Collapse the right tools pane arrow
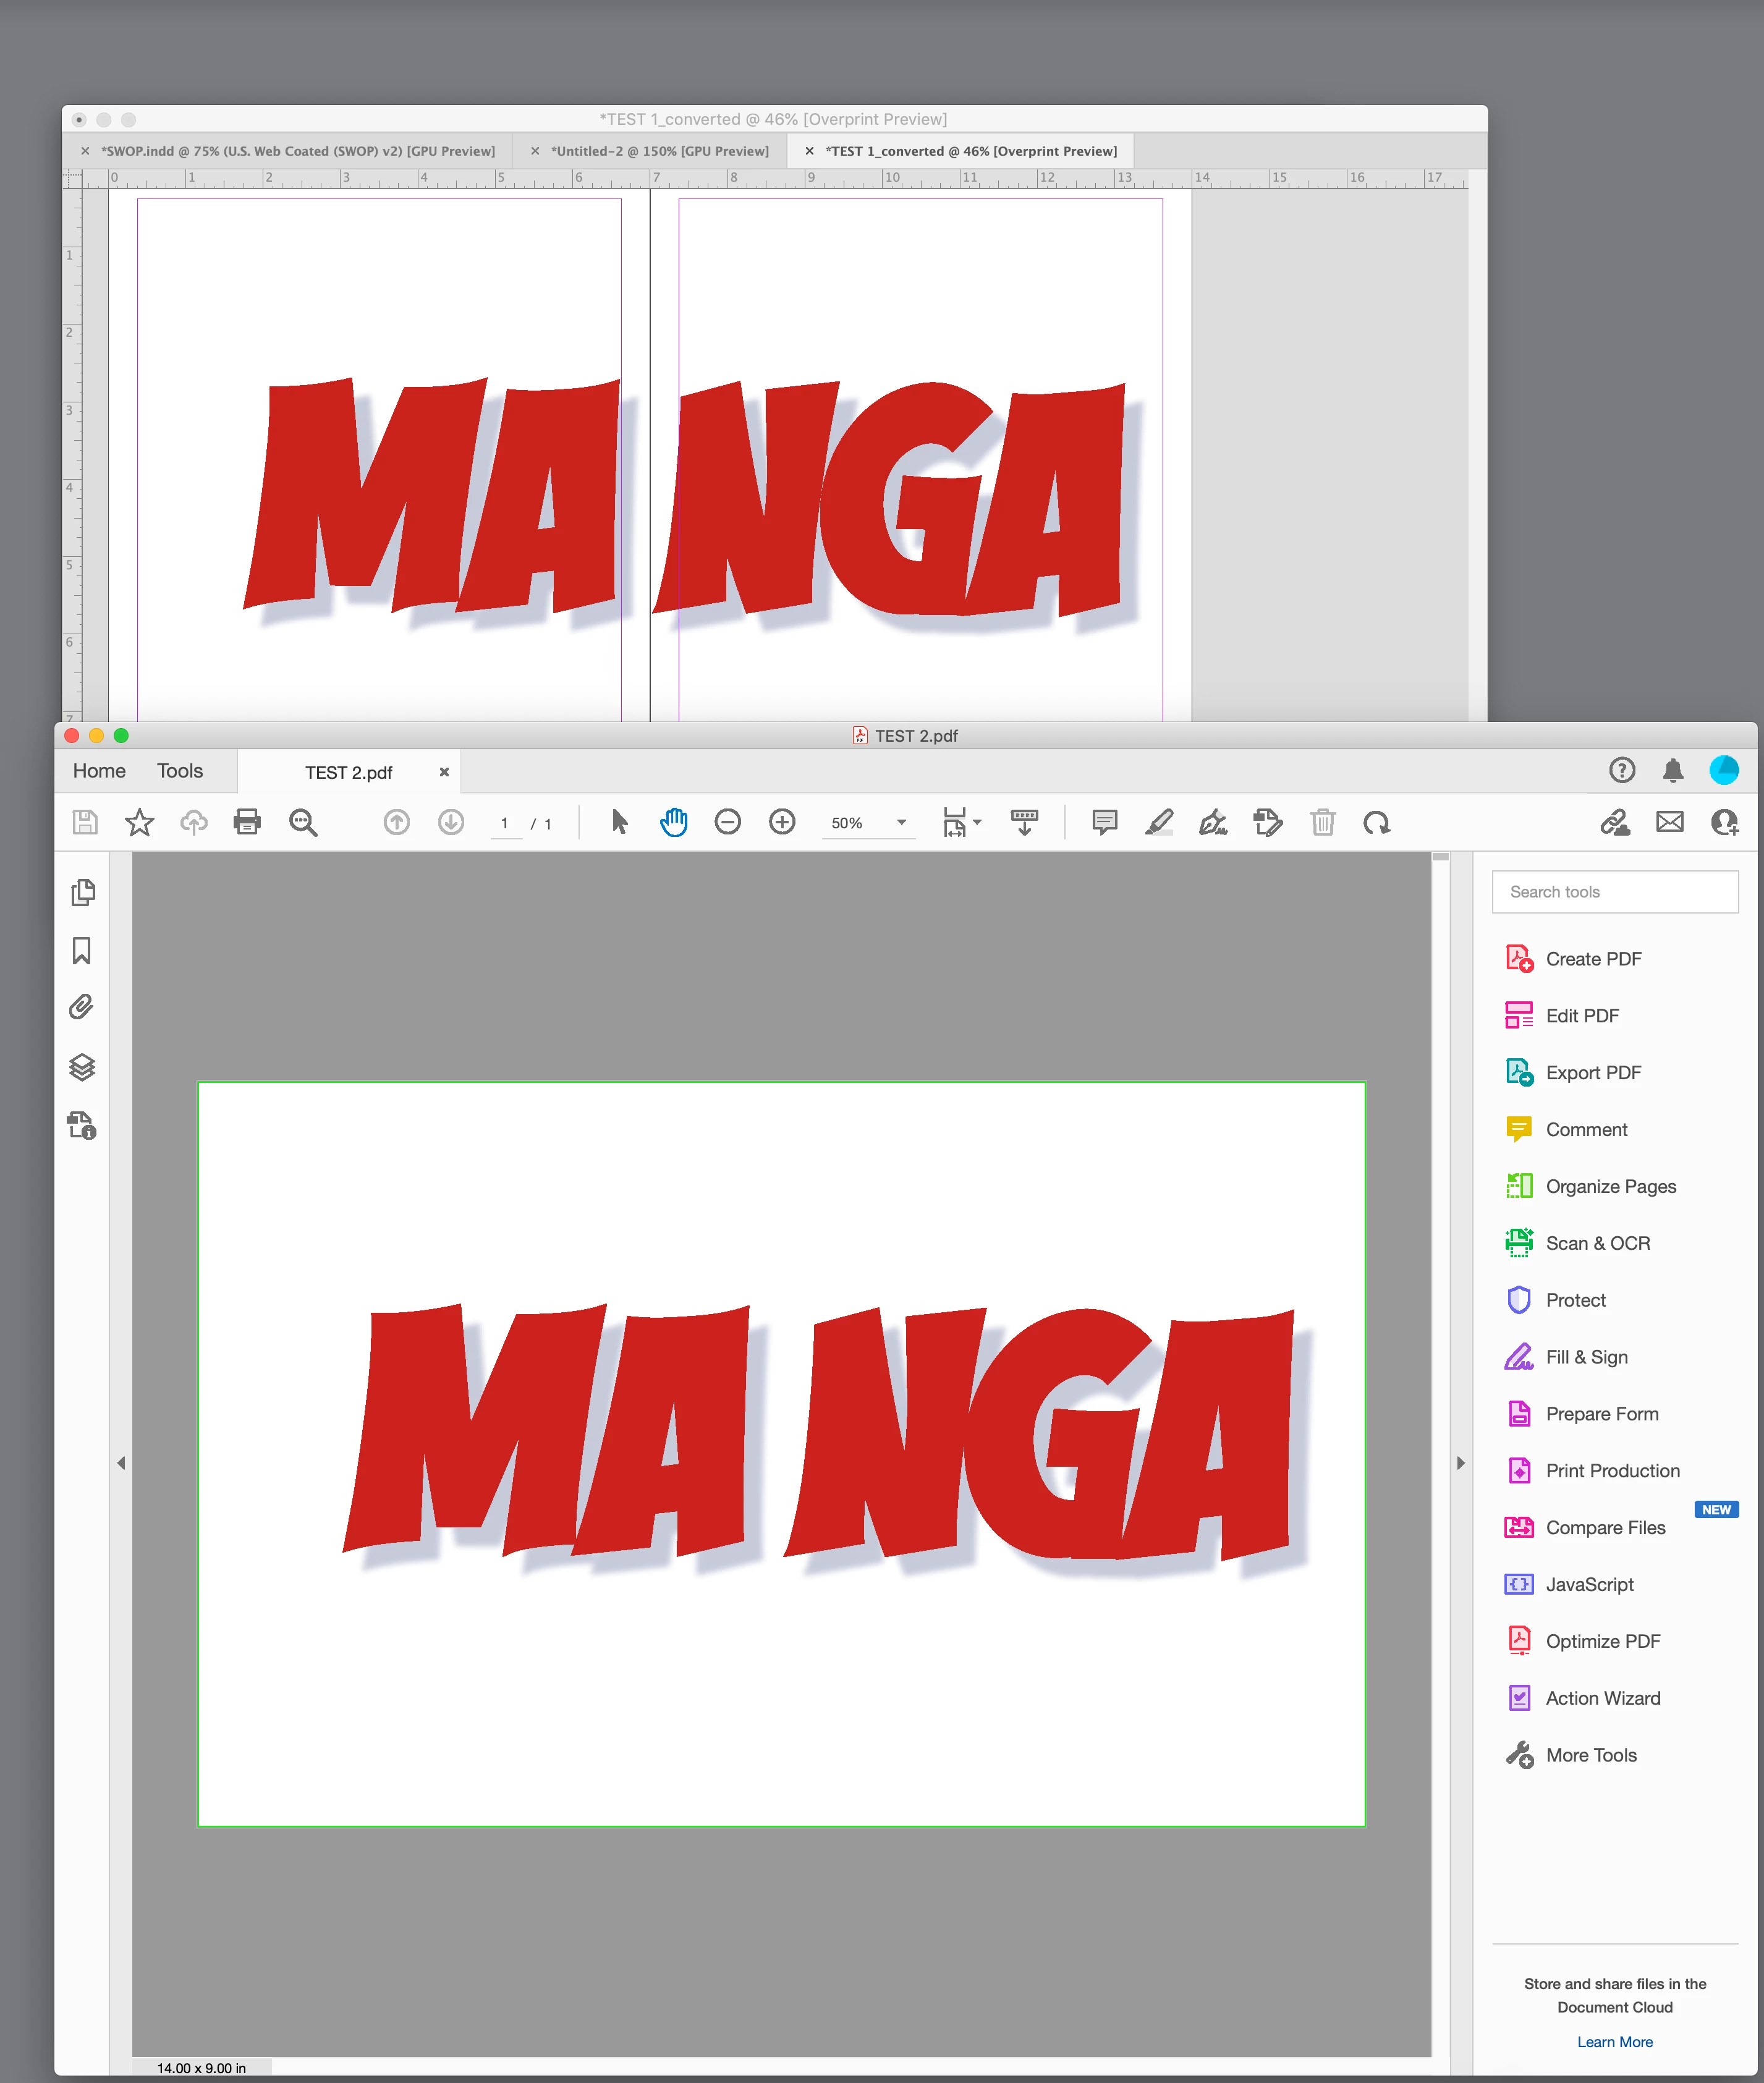 1460,1463
